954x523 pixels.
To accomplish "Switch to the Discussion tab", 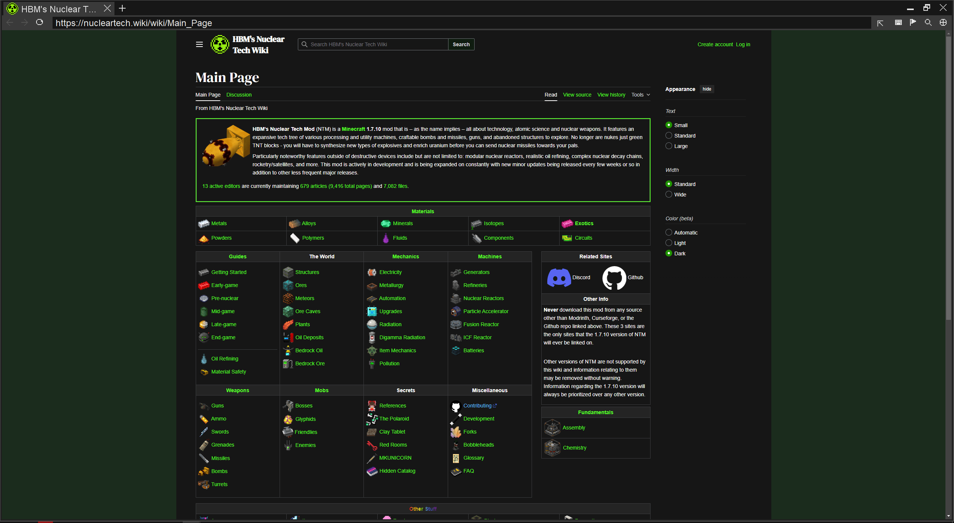I will point(239,95).
